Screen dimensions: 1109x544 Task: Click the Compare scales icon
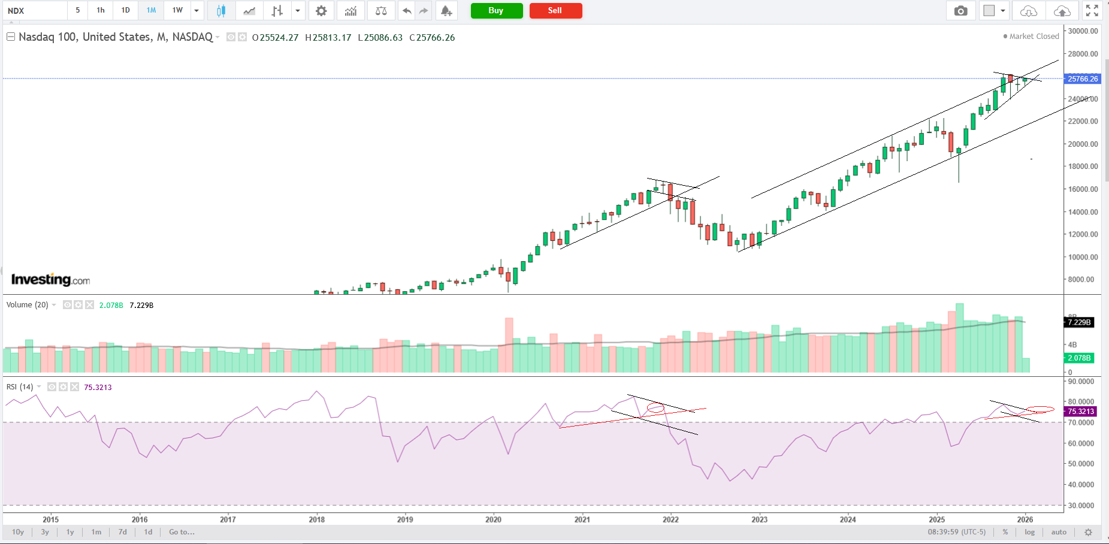click(x=380, y=11)
